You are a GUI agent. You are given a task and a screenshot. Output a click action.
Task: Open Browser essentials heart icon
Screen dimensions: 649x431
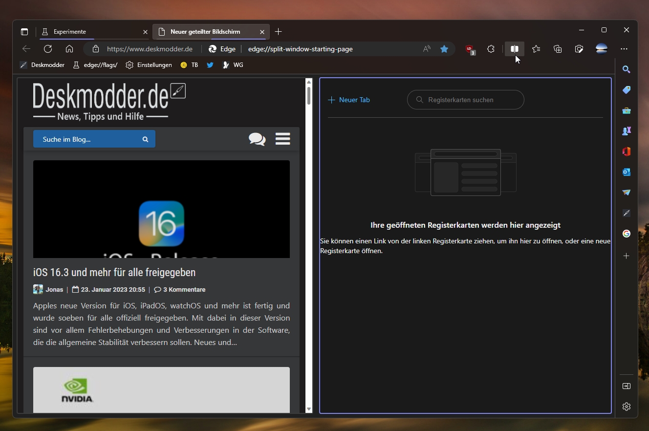[x=579, y=49]
